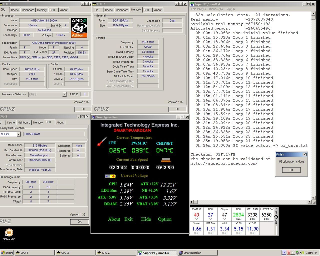320x256 pixels.
Task: Confirm the PI calculation Finish dialog
Action: pos(291,170)
